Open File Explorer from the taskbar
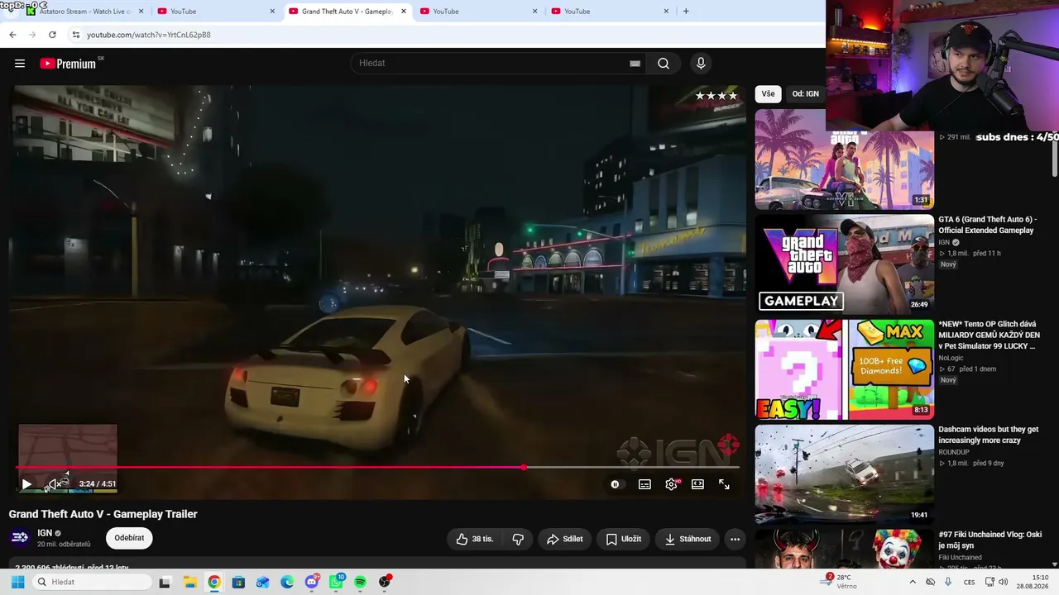The width and height of the screenshot is (1059, 595). click(189, 583)
